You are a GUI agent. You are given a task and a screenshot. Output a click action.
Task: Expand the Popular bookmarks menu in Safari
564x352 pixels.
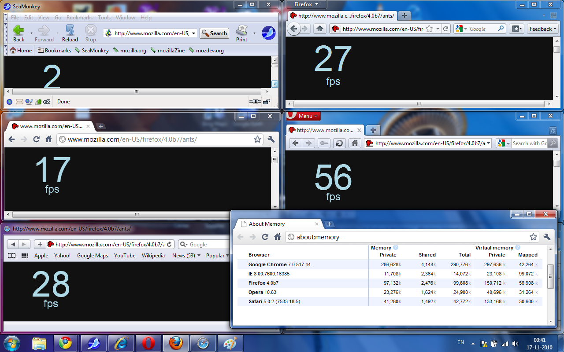coord(218,256)
